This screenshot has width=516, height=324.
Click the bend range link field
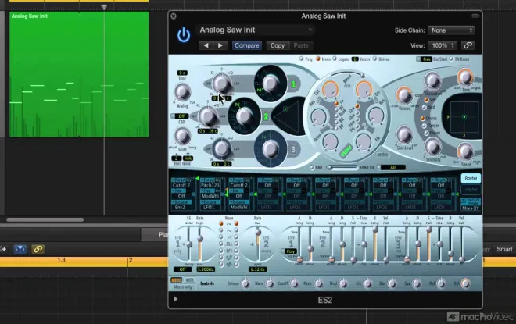click(x=188, y=158)
